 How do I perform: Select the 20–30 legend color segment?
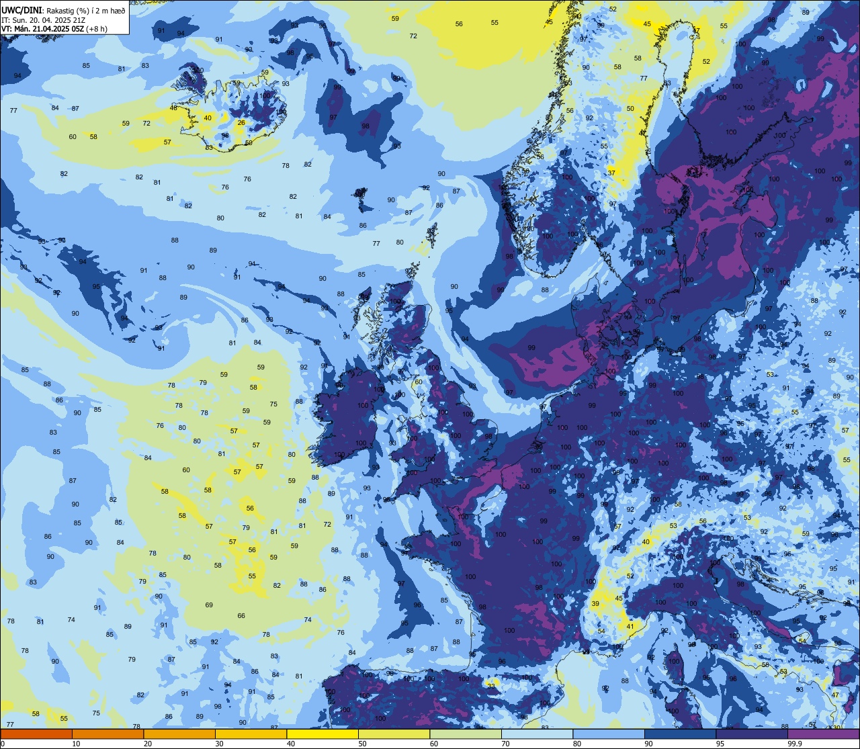click(x=179, y=734)
